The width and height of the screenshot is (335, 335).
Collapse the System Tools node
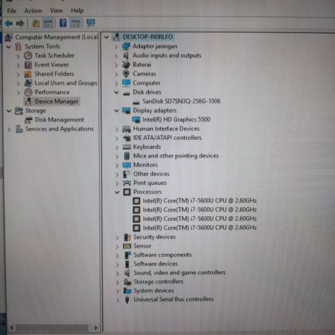pos(8,46)
